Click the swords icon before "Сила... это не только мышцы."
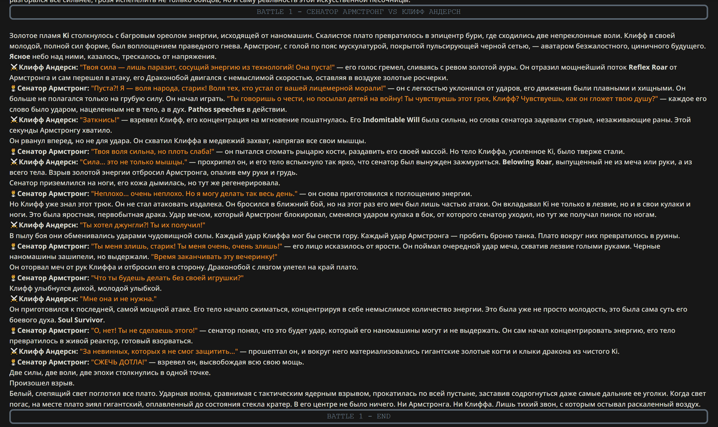This screenshot has width=718, height=427. click(x=14, y=162)
